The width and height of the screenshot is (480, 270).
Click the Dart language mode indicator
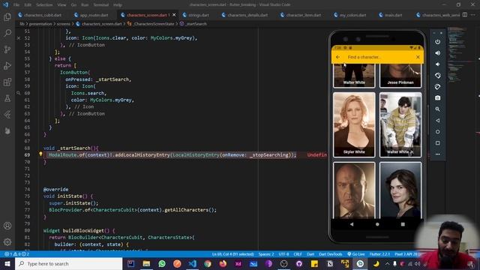(310, 254)
